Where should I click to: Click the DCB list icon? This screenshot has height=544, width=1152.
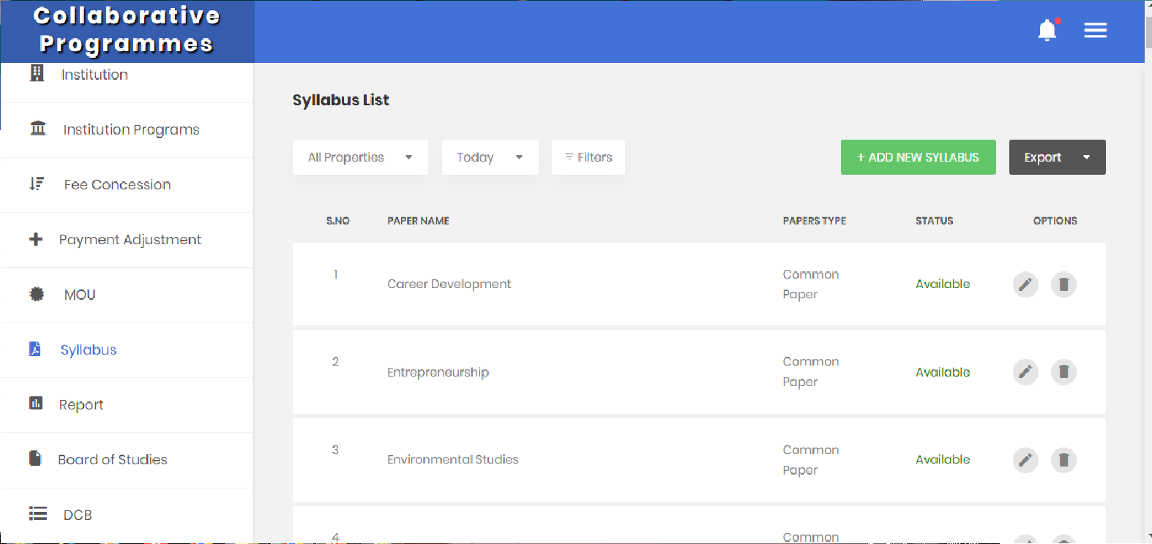tap(38, 514)
